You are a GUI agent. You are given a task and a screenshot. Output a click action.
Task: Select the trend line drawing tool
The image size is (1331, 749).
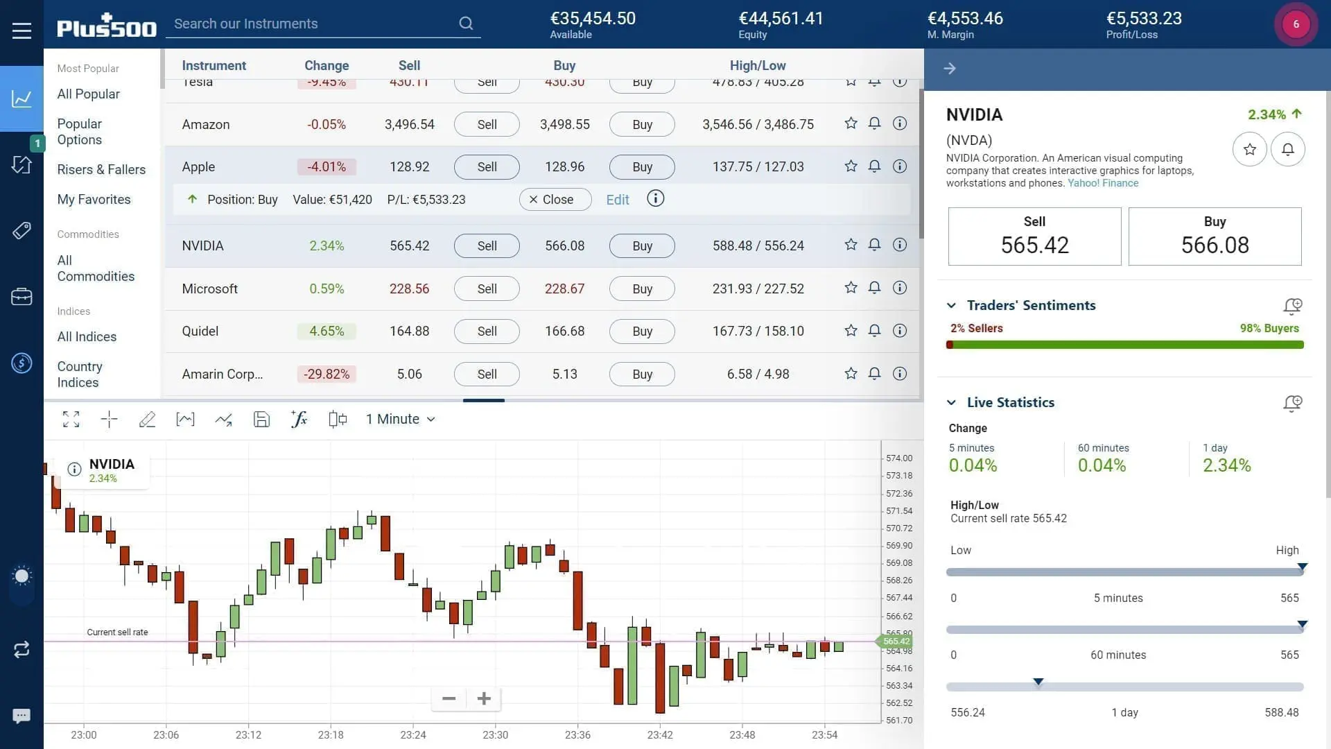pos(223,419)
